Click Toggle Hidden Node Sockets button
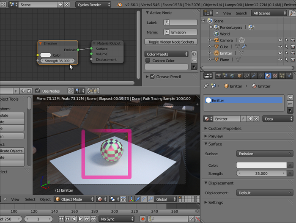The height and width of the screenshot is (223, 296). tap(171, 42)
